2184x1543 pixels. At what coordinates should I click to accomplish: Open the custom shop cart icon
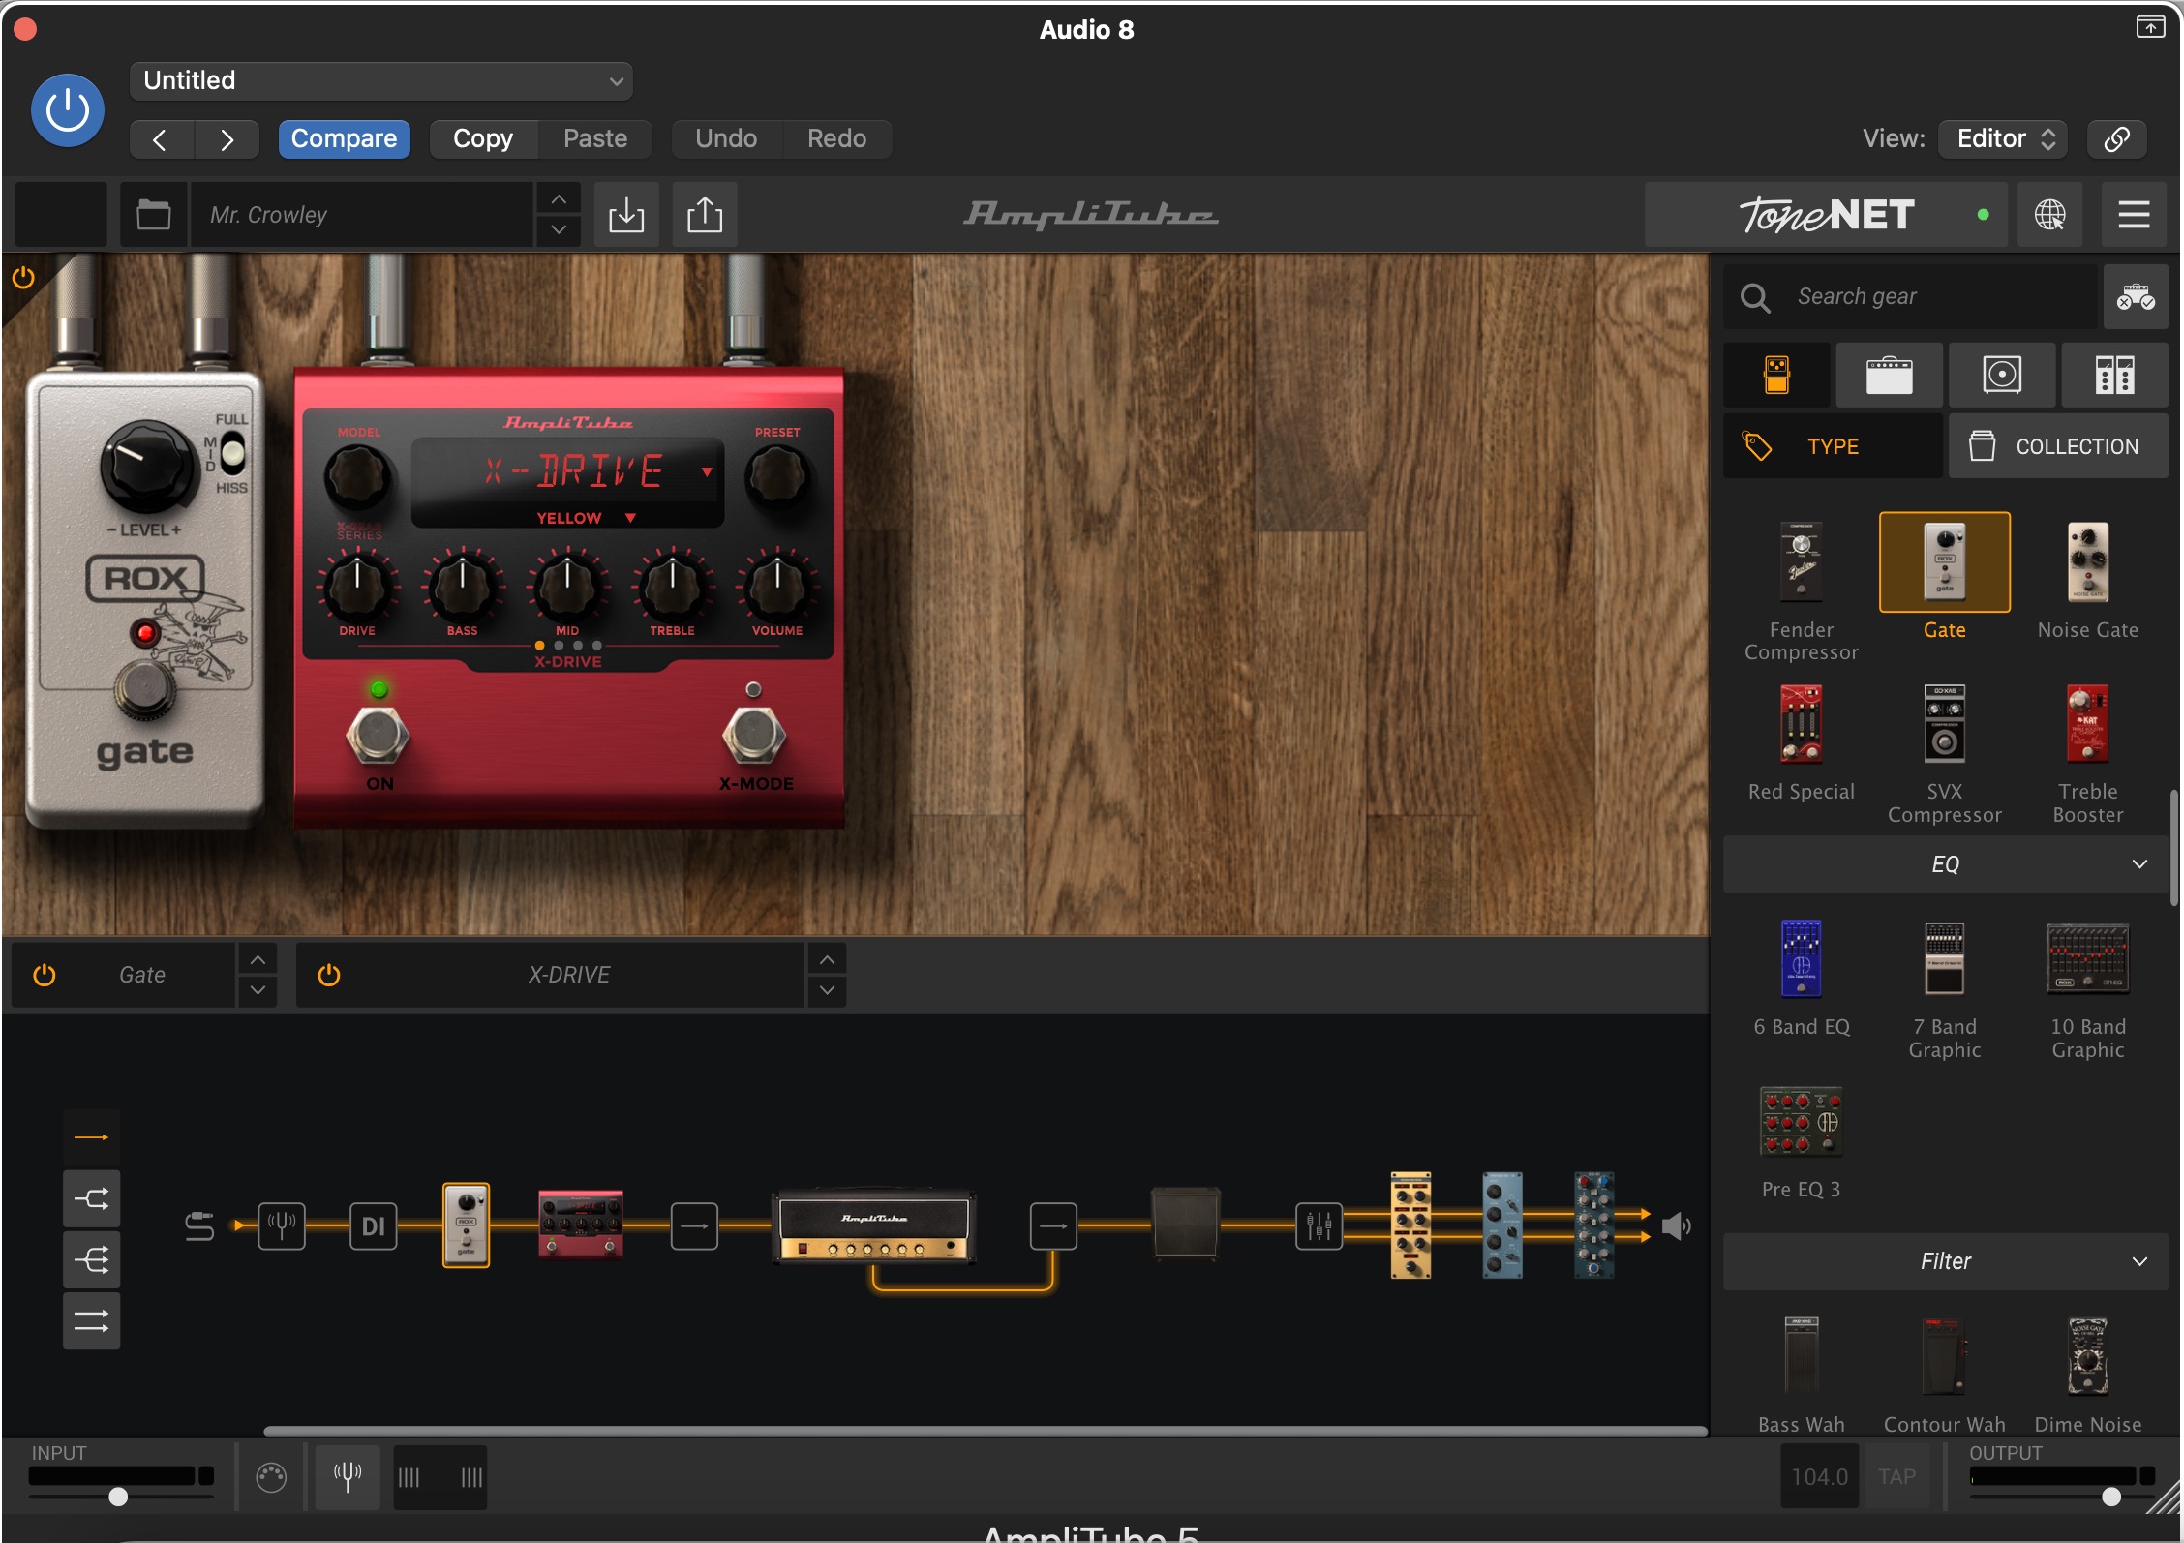tap(2135, 296)
